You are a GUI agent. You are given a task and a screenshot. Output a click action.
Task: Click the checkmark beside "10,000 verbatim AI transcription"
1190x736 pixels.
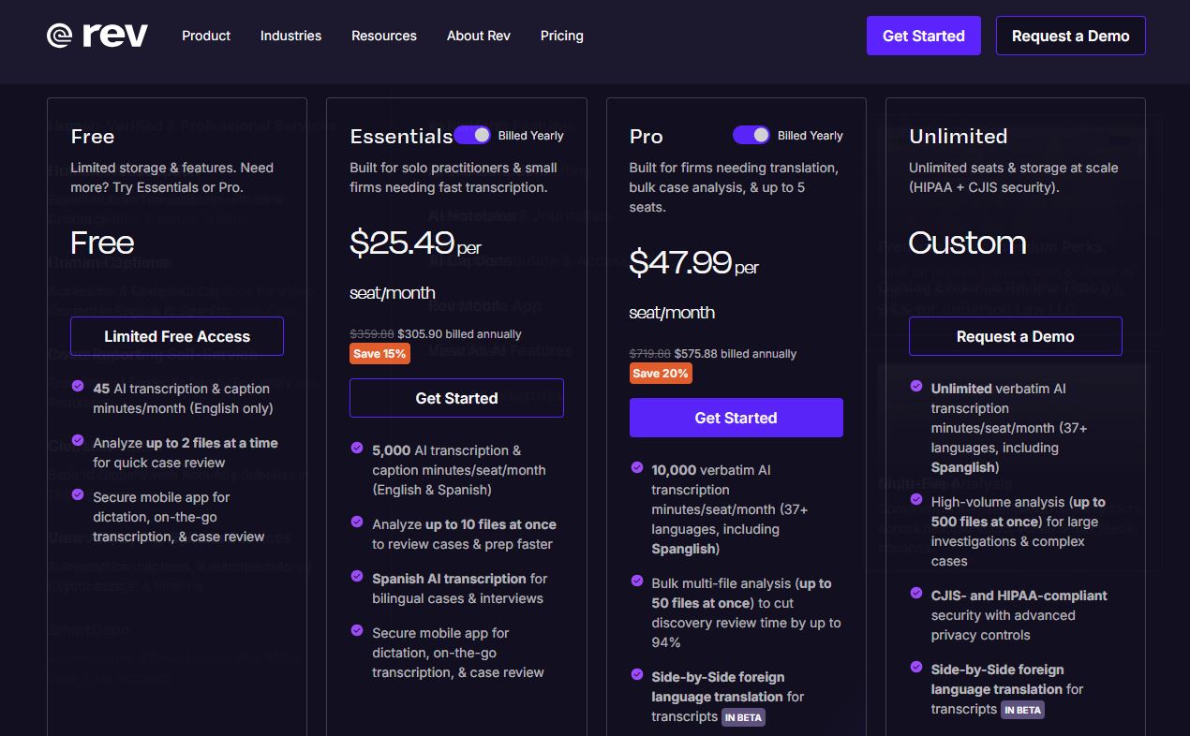(636, 469)
